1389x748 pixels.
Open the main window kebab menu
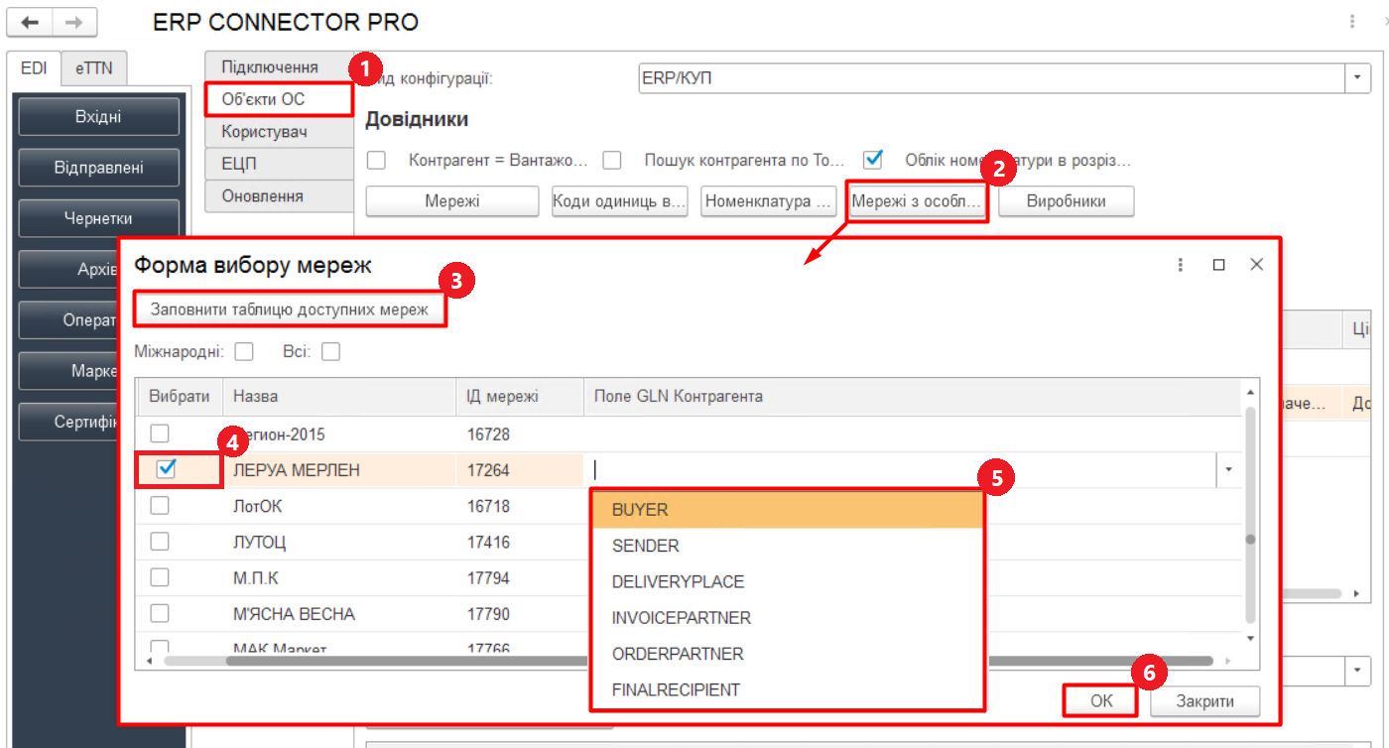click(1352, 22)
